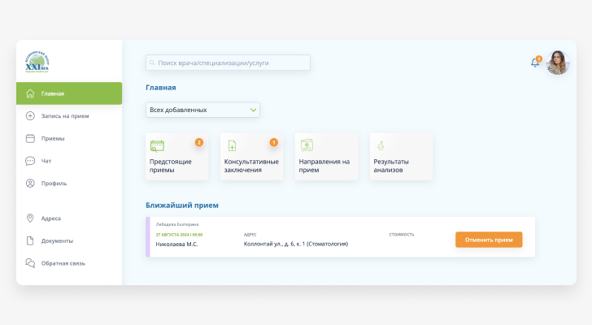Click the green chevron in patient selector

click(x=253, y=110)
